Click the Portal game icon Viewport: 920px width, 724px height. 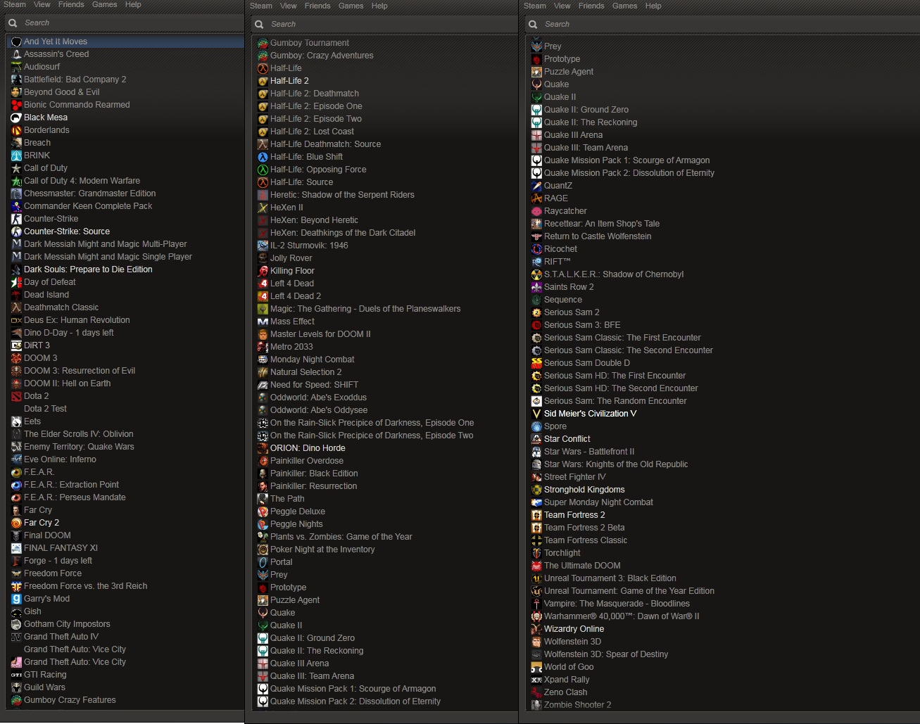(263, 562)
